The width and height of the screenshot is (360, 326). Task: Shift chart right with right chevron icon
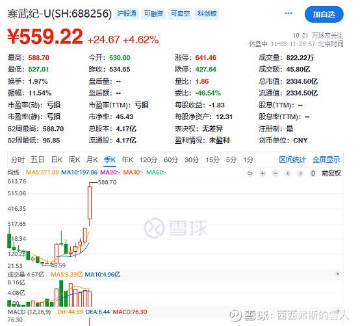coord(300,173)
